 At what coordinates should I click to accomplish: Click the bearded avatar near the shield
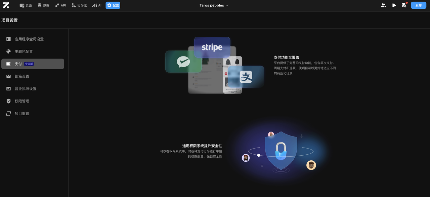click(311, 165)
